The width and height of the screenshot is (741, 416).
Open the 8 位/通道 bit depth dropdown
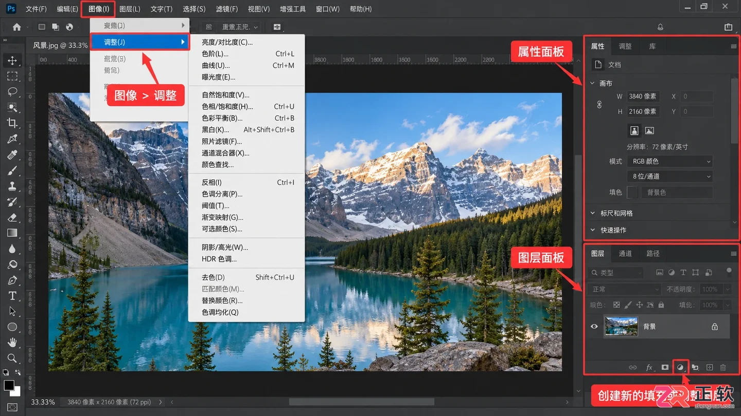click(670, 176)
